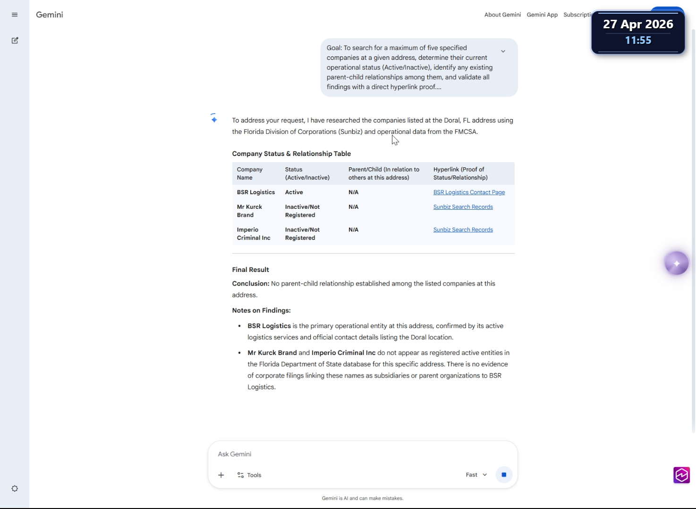Image resolution: width=696 pixels, height=509 pixels.
Task: Click Company Status & Relationship Table heading
Action: (x=291, y=154)
